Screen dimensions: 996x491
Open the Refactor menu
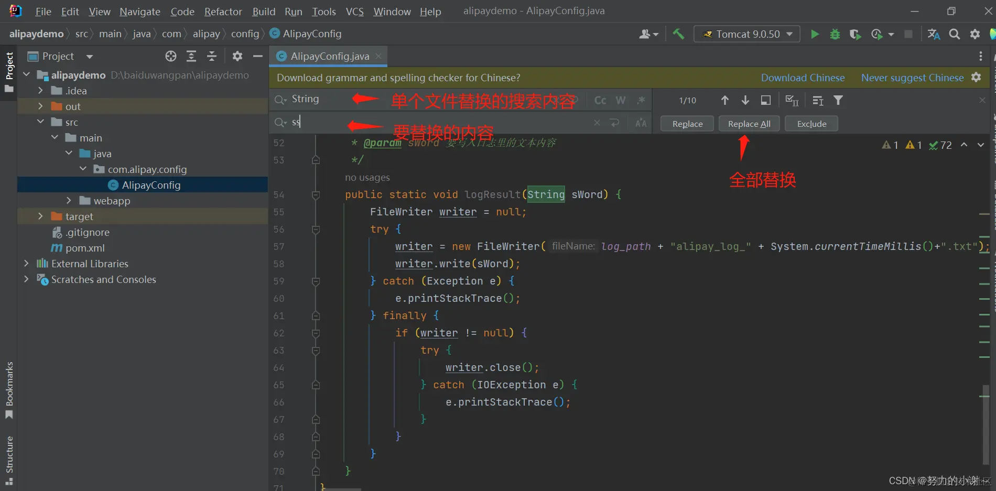(223, 12)
